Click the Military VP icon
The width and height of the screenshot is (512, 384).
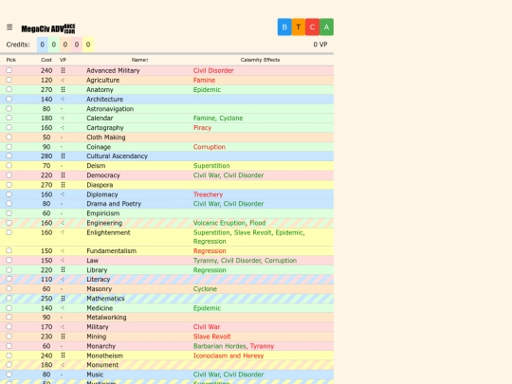coord(63,327)
